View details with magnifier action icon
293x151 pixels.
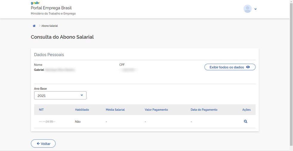pos(246,121)
